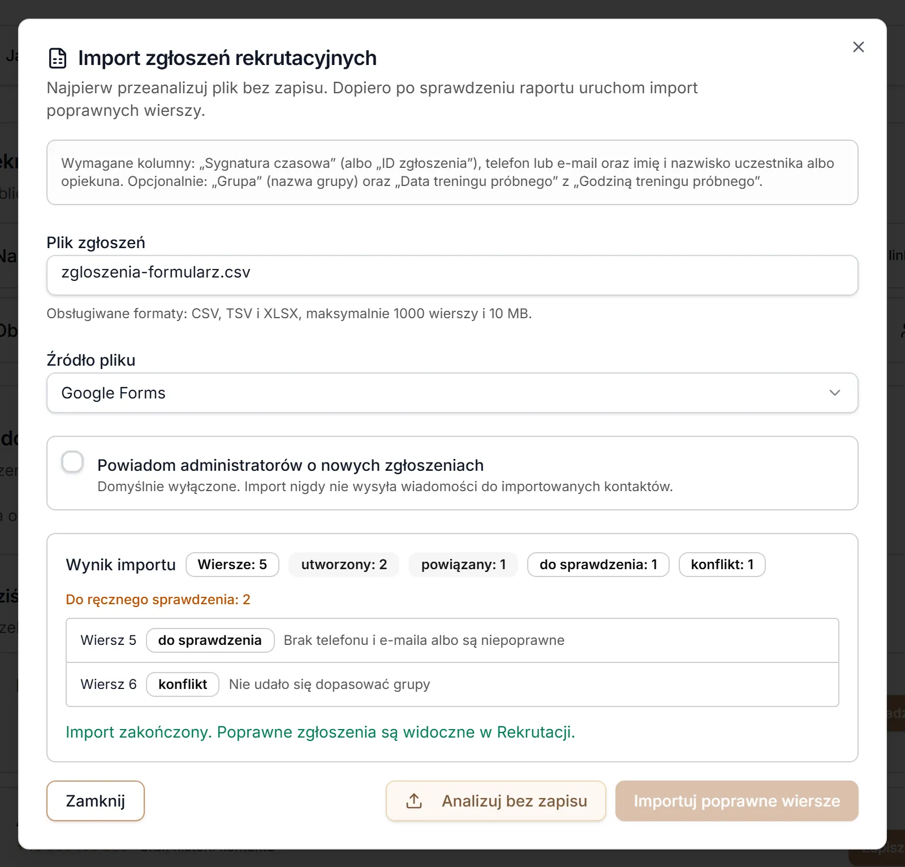Click the Wiersz 5 do sprawdzenia tag

(210, 640)
